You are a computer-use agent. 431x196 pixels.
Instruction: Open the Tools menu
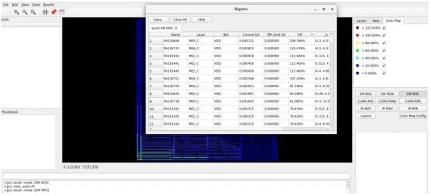coord(36,5)
